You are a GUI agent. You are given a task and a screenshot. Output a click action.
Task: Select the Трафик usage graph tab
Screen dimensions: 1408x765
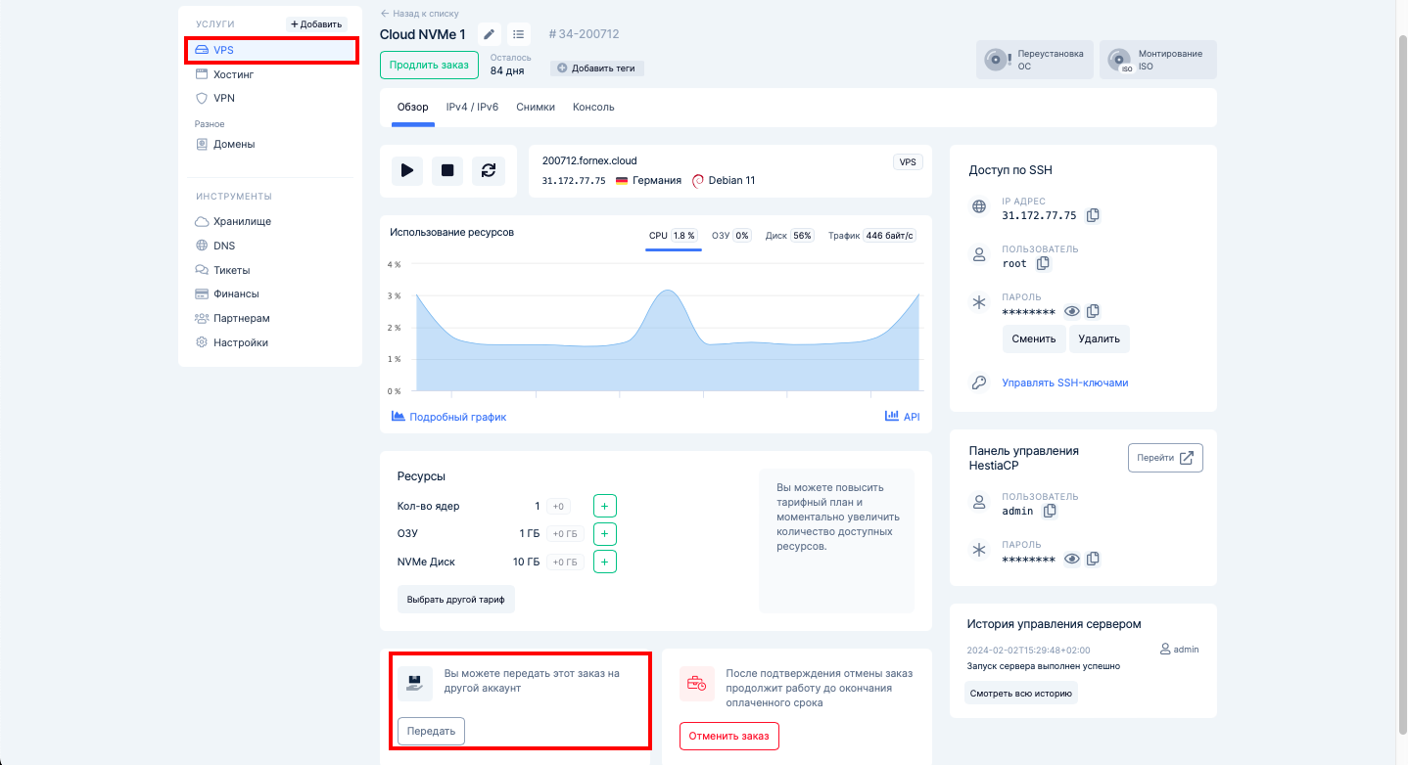point(872,236)
